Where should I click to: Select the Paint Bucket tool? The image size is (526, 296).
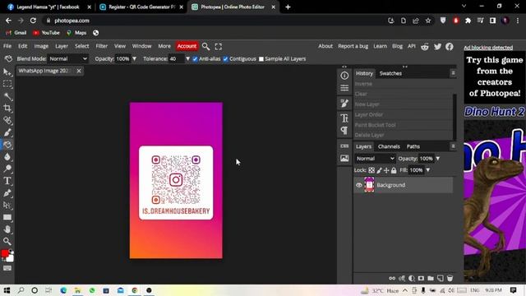coord(7,145)
